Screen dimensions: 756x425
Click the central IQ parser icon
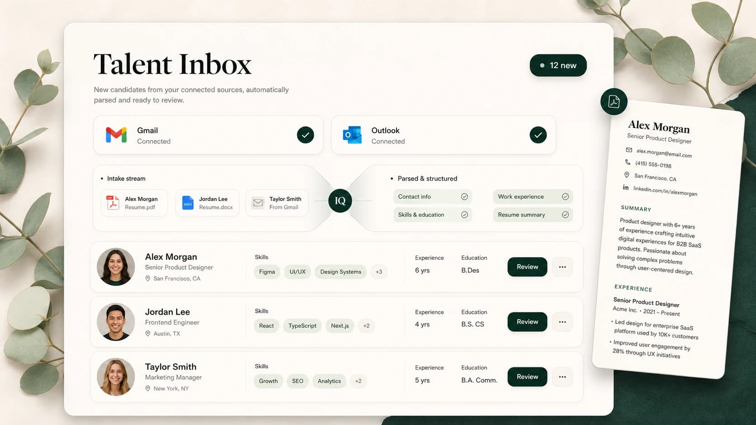(340, 201)
